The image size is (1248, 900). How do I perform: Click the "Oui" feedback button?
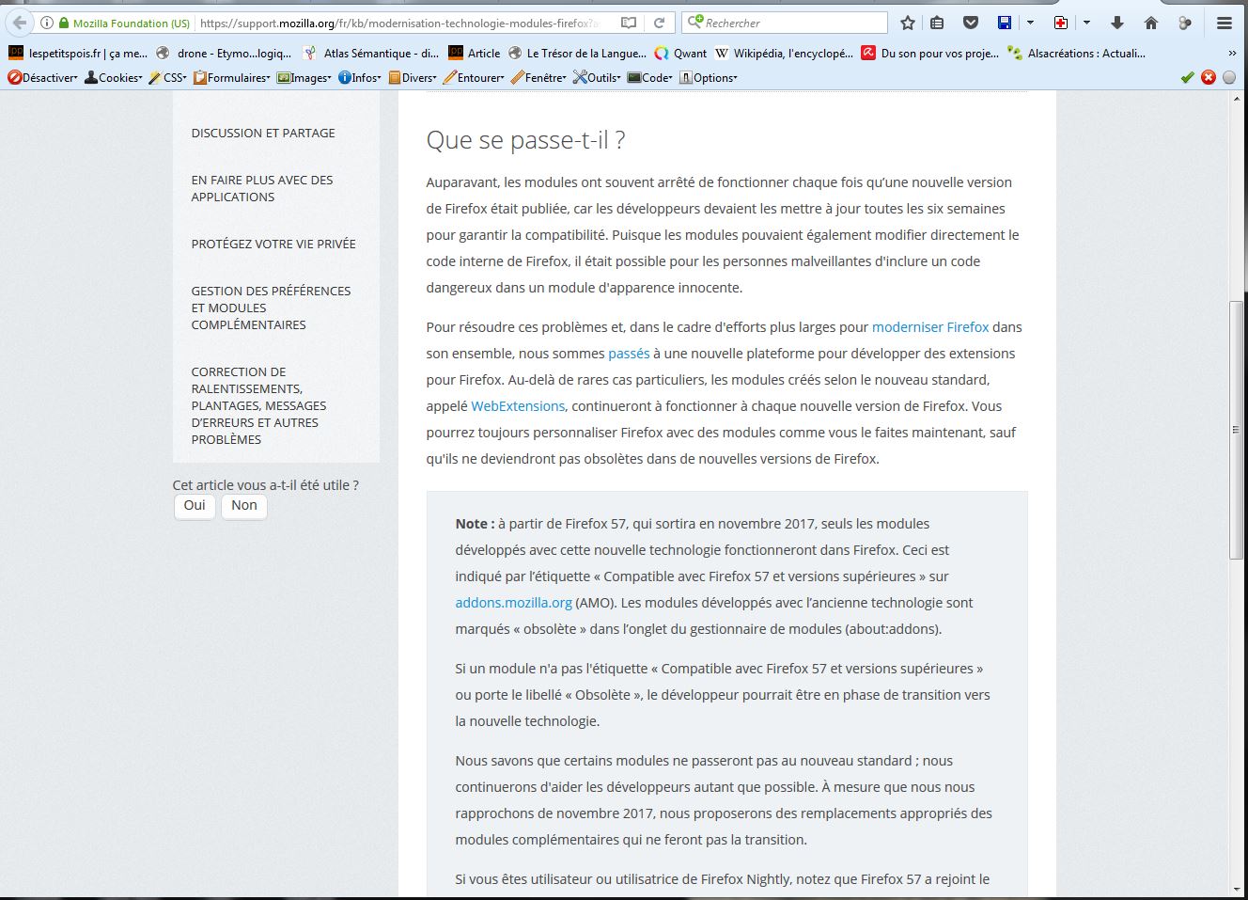pyautogui.click(x=195, y=506)
